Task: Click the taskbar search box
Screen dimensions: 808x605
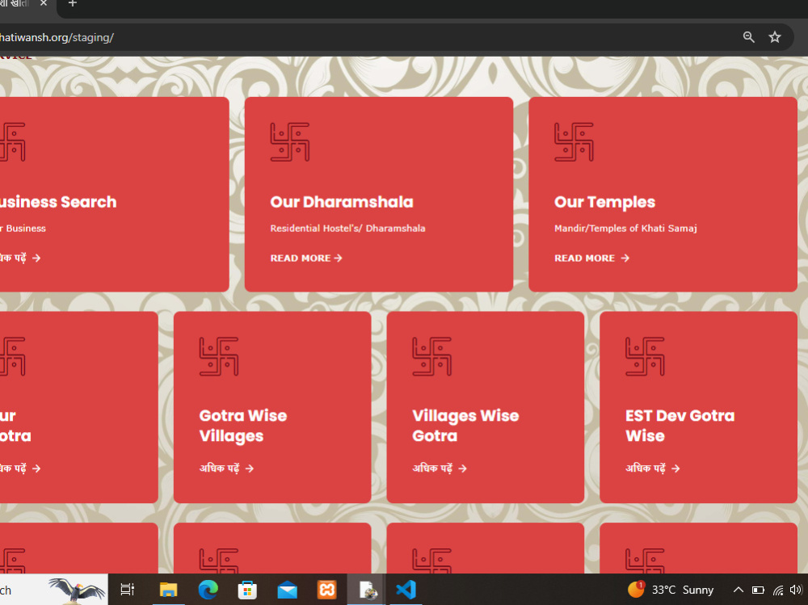Action: [x=53, y=590]
